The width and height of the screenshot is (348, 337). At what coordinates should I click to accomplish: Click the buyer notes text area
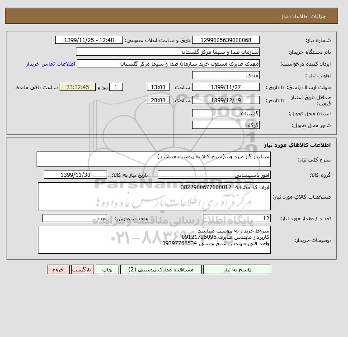point(154,240)
